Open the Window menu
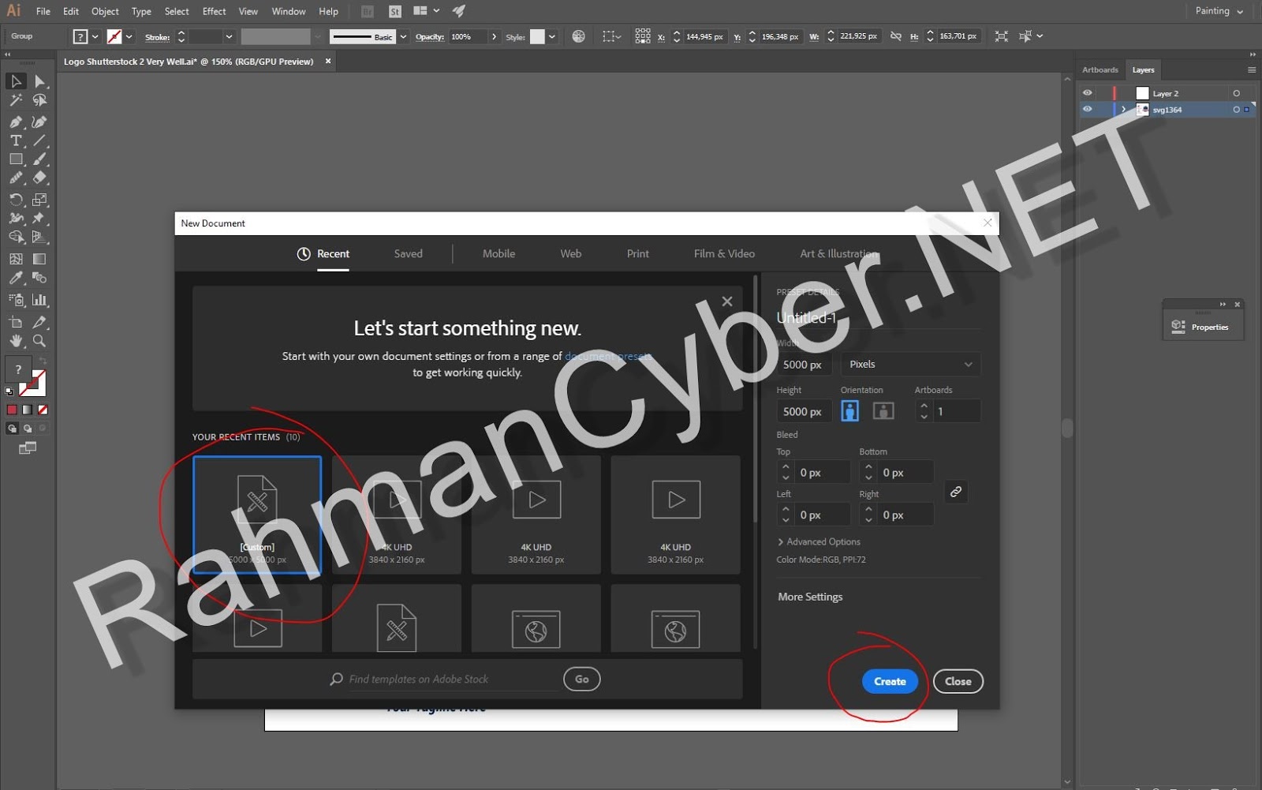Image resolution: width=1262 pixels, height=790 pixels. (288, 11)
